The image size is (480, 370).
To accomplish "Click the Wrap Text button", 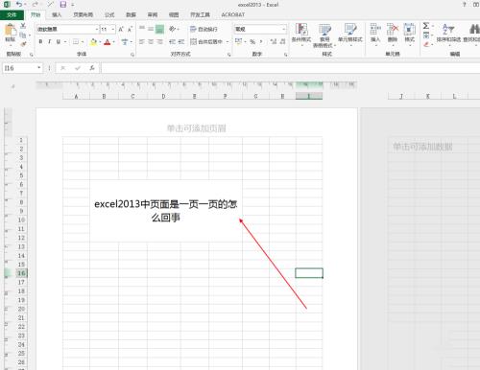I will pos(204,29).
